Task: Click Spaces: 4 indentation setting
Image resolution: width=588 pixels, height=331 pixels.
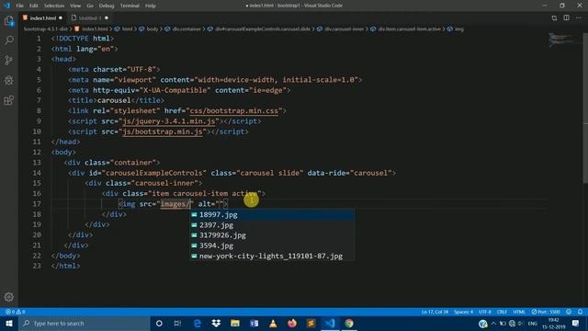Action: coord(463,312)
